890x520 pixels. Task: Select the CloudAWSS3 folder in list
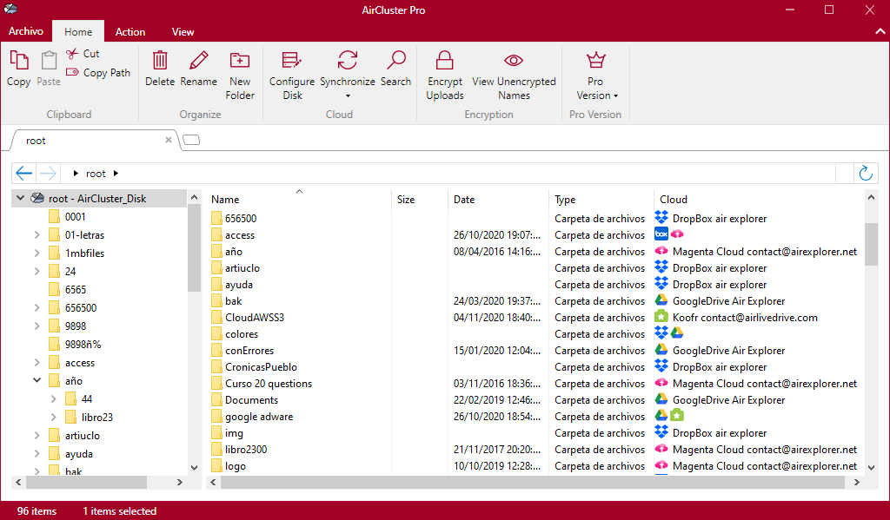click(x=255, y=318)
